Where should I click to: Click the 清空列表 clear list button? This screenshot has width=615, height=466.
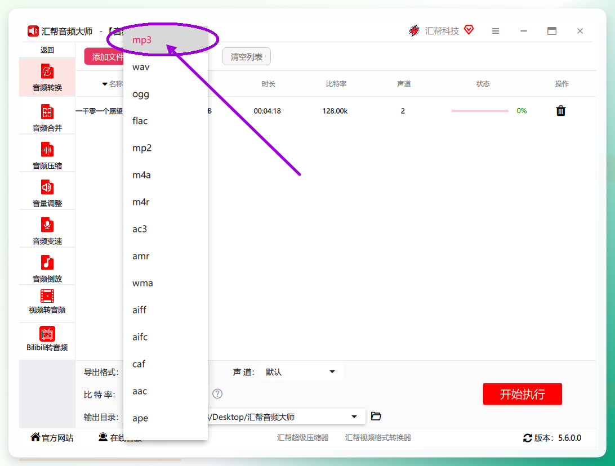(x=246, y=57)
